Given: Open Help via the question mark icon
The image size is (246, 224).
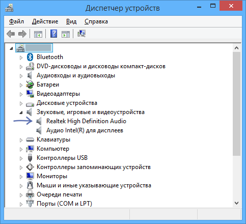Looking at the screenshot, I should tap(53, 34).
